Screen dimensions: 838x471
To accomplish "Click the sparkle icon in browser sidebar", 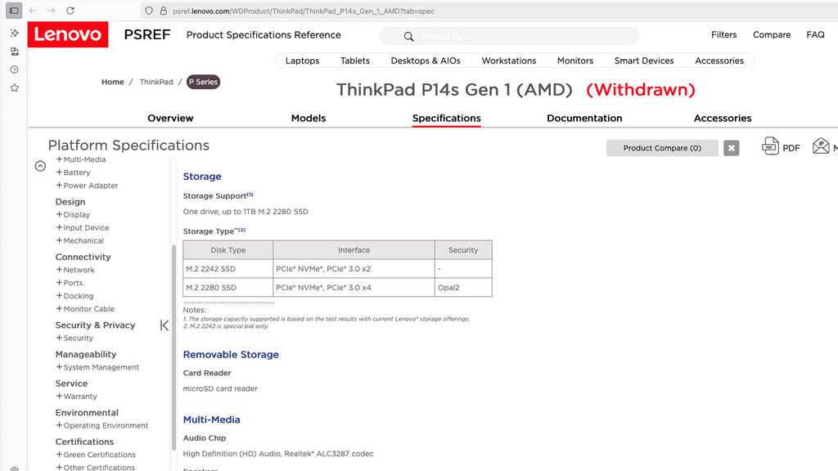I will (15, 33).
